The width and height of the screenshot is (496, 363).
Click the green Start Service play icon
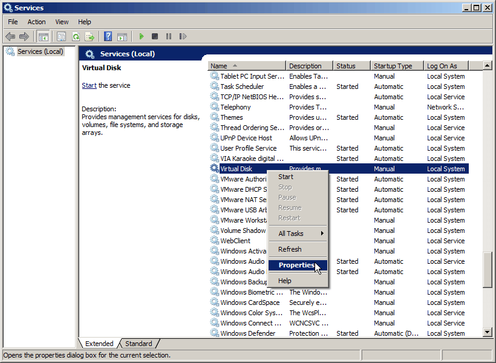[x=142, y=36]
